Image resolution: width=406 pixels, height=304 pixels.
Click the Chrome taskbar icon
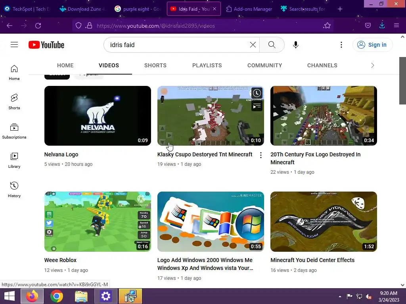56,296
